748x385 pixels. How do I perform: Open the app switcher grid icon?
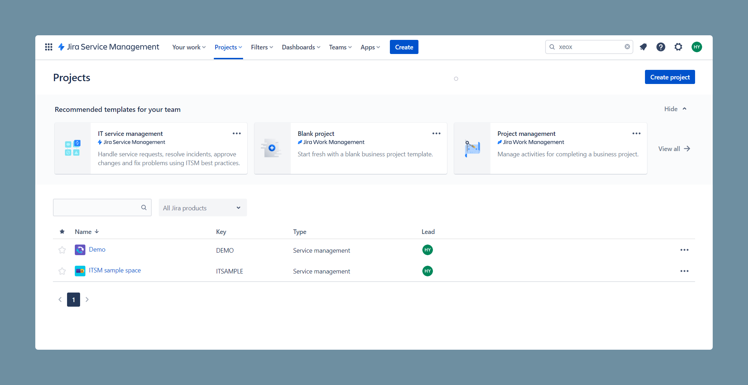(49, 47)
